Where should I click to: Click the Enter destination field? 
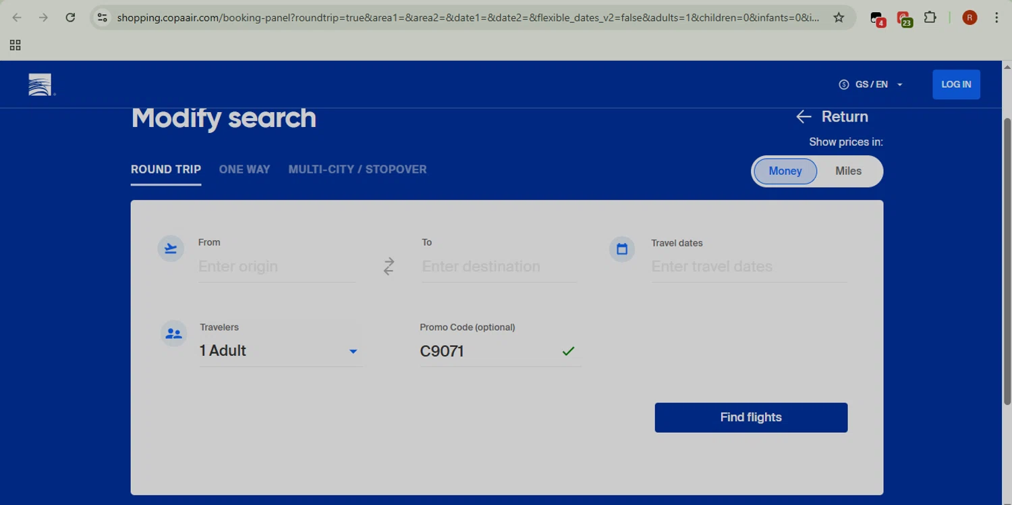[499, 267]
